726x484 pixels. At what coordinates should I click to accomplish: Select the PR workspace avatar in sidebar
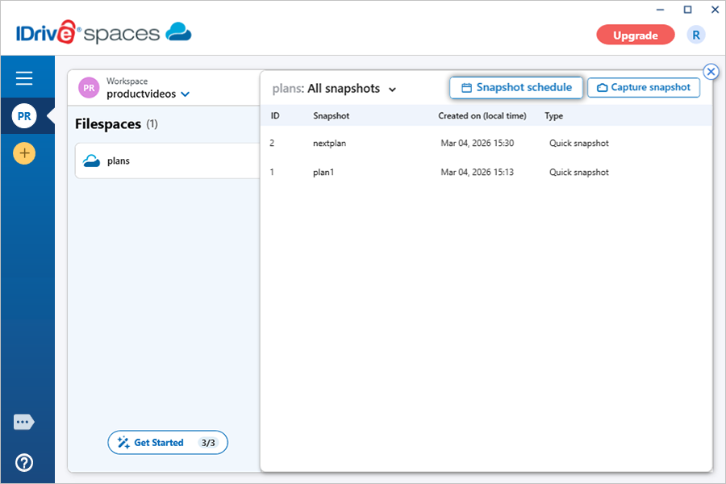(x=24, y=116)
